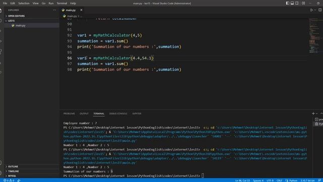Switch to the JUPYTER panel tab
Viewport: 323px width, 182px height.
point(137,113)
